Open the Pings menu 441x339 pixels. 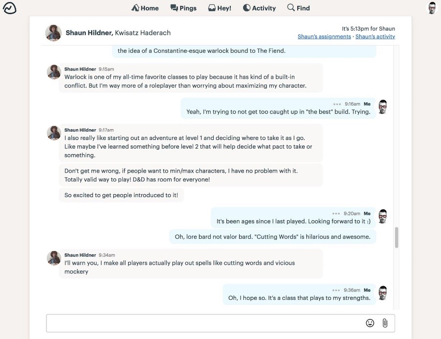click(183, 8)
